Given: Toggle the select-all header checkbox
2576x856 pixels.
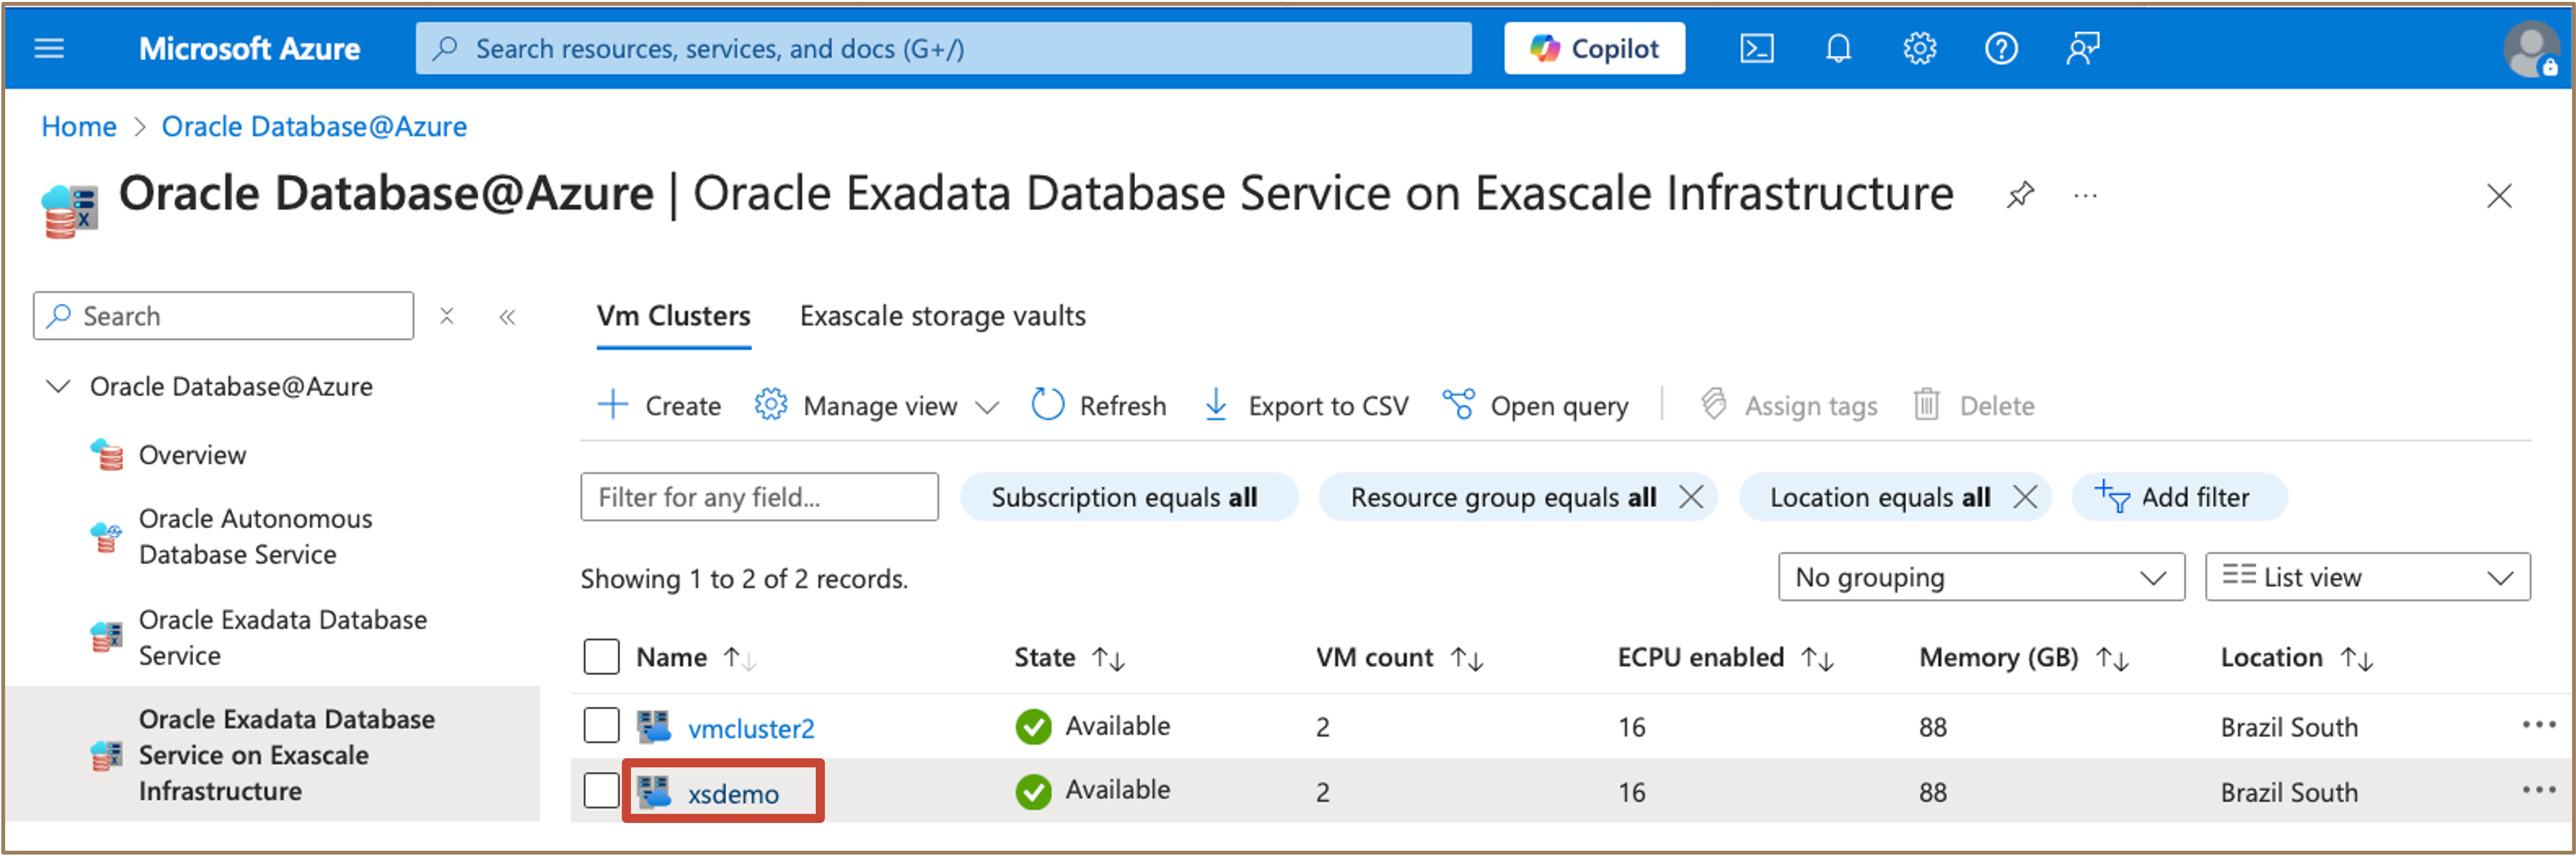Looking at the screenshot, I should tap(601, 657).
